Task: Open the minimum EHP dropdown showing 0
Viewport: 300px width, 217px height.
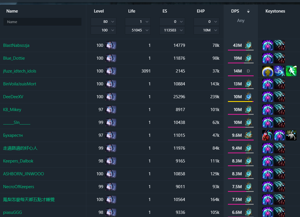Action: [206, 22]
